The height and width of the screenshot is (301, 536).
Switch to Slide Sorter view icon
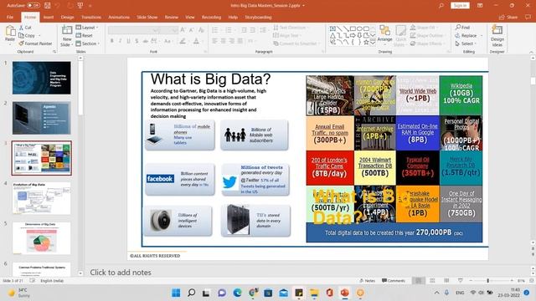pos(432,281)
